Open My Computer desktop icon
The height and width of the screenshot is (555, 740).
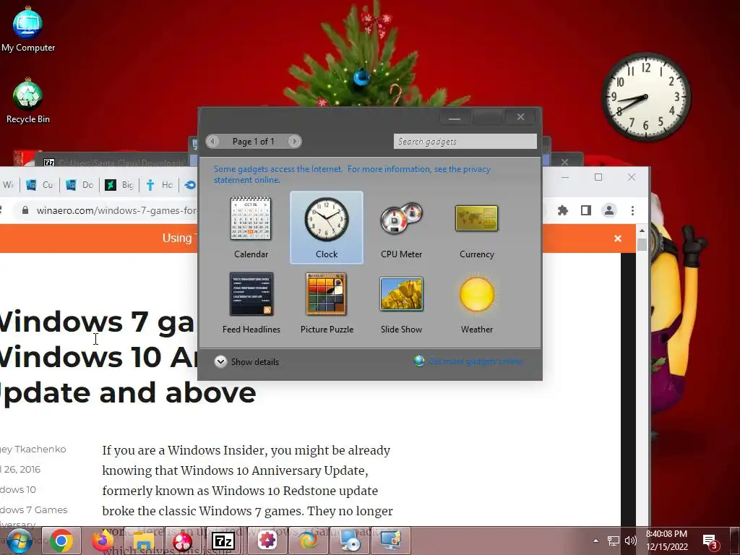pos(28,29)
